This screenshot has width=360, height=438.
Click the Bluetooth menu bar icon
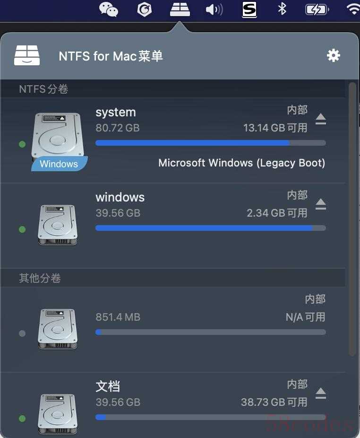(282, 9)
